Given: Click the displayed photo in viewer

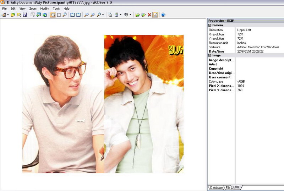Looking at the screenshot, I should pyautogui.click(x=103, y=104).
